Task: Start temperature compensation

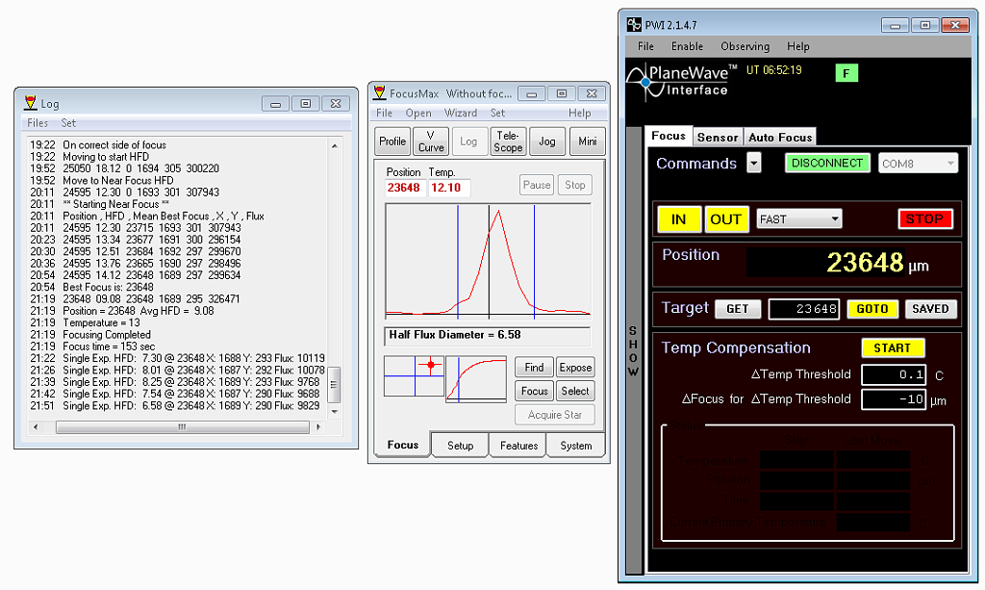Action: [892, 348]
